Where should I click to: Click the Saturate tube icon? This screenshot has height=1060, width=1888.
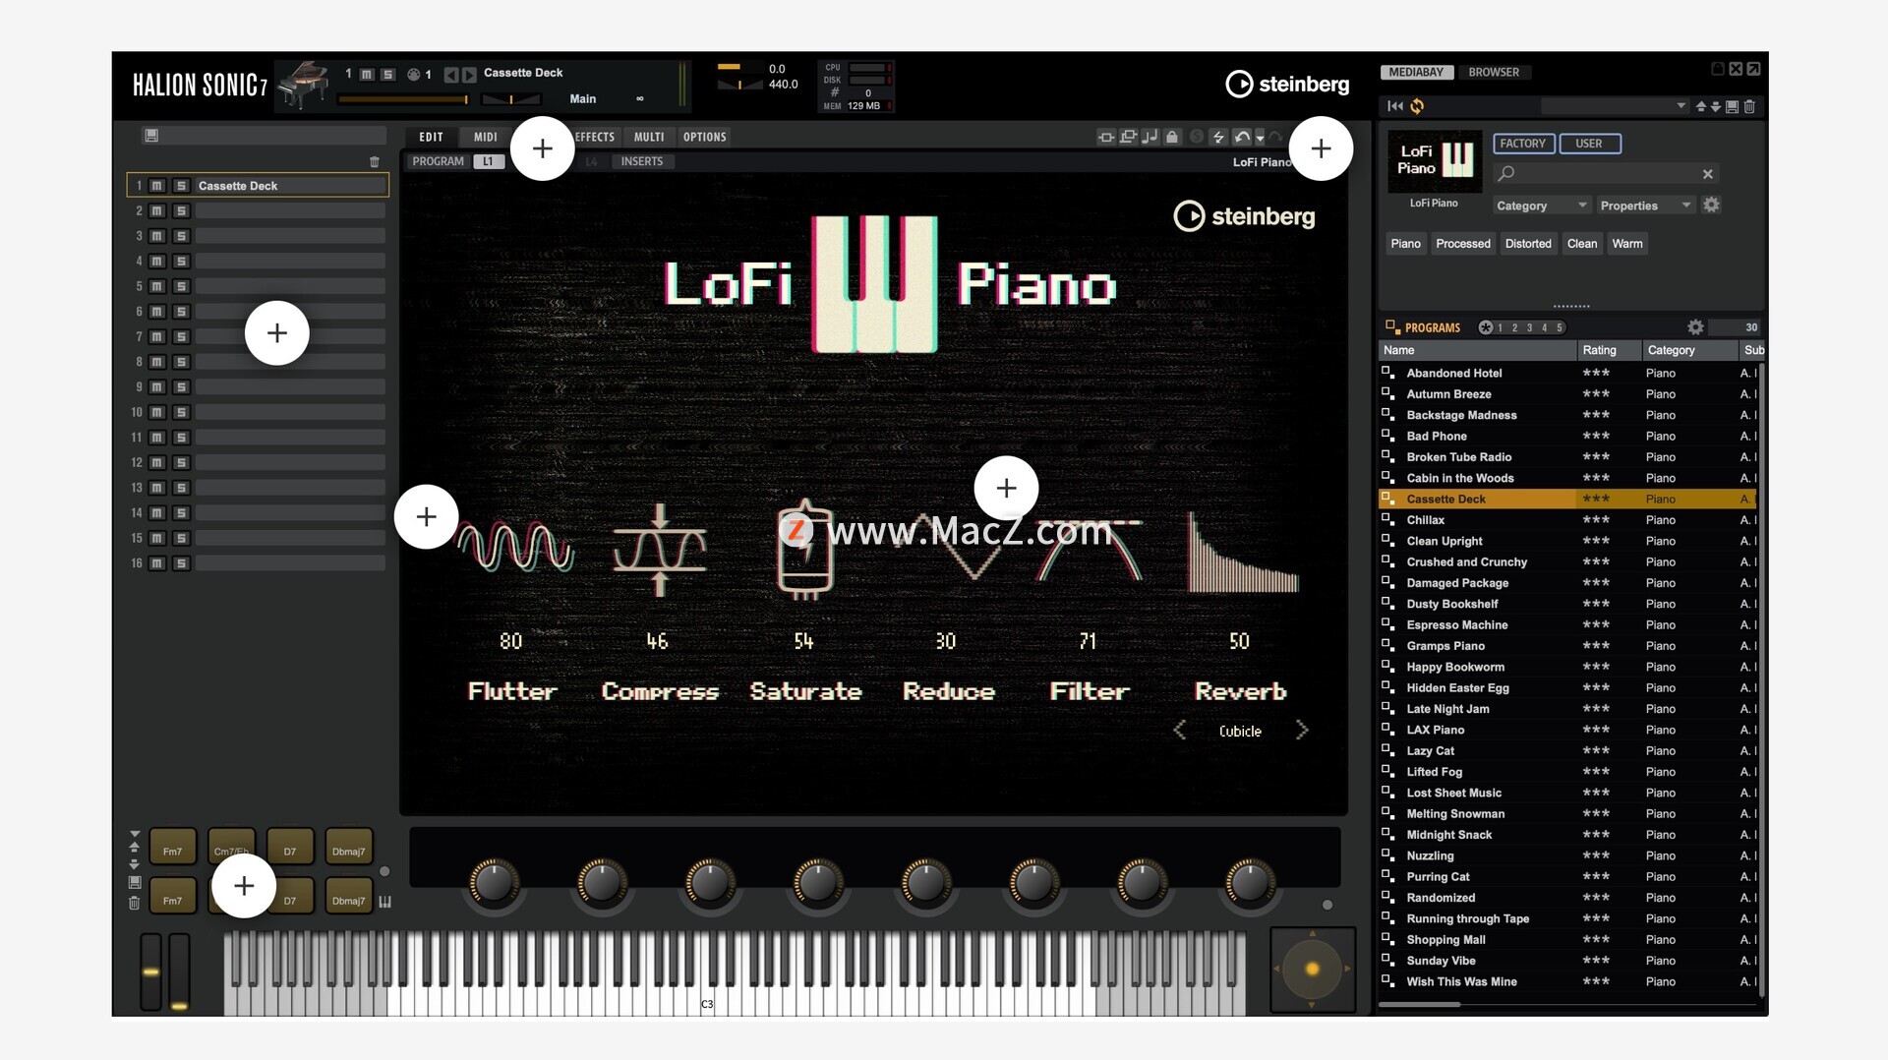click(805, 550)
